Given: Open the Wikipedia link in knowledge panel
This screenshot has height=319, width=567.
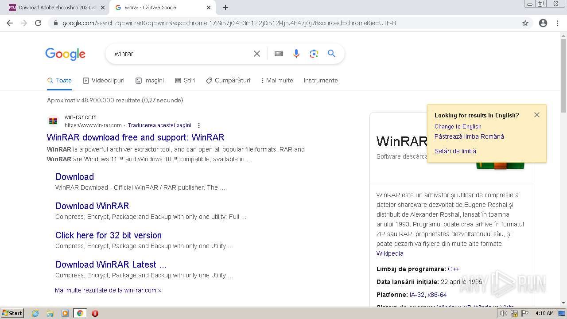Looking at the screenshot, I should click(x=390, y=253).
